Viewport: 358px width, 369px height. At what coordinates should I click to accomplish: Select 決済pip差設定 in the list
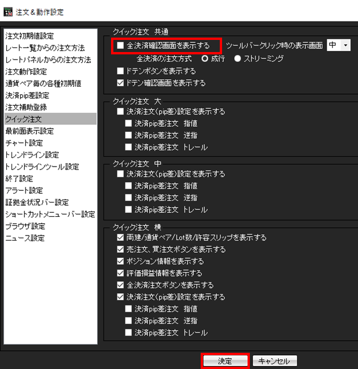coord(50,95)
